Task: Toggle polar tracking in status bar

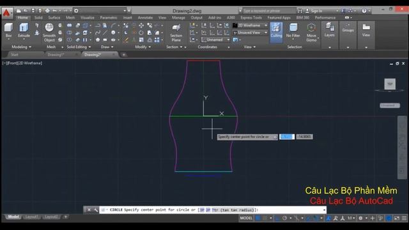Action: tap(284, 218)
